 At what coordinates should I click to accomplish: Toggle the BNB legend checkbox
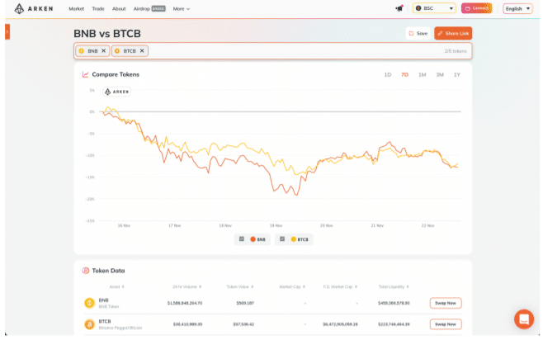[x=242, y=238]
